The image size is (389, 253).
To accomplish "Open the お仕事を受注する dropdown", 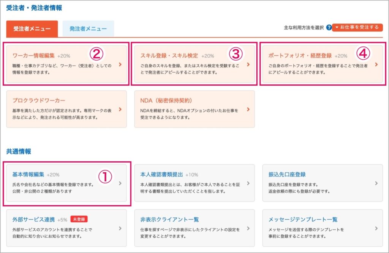I will pyautogui.click(x=357, y=27).
